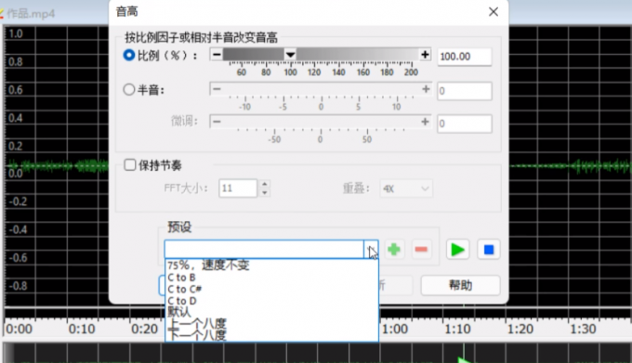Screen dimensions: 632x363
Task: Click the green plus add-preset icon
Action: click(x=394, y=250)
